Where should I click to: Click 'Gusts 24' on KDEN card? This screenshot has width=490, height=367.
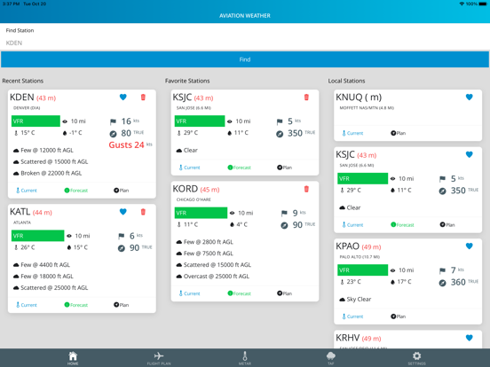126,145
